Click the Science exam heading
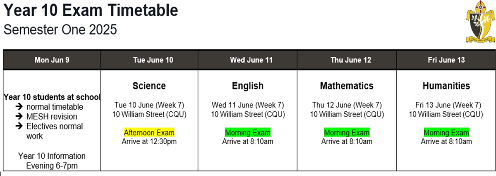The width and height of the screenshot is (496, 176). click(149, 86)
